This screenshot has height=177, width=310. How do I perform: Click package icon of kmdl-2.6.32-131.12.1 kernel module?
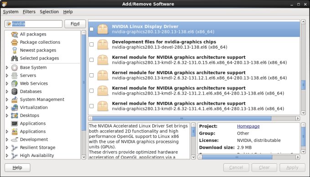[103, 75]
